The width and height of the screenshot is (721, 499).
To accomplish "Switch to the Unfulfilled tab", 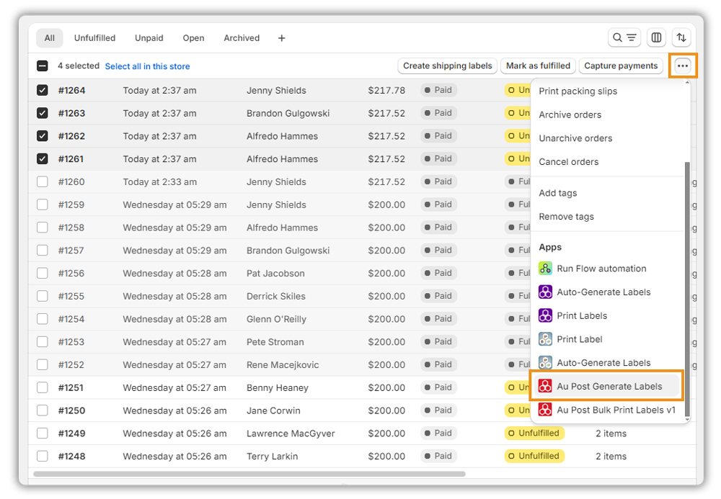I will (x=94, y=38).
